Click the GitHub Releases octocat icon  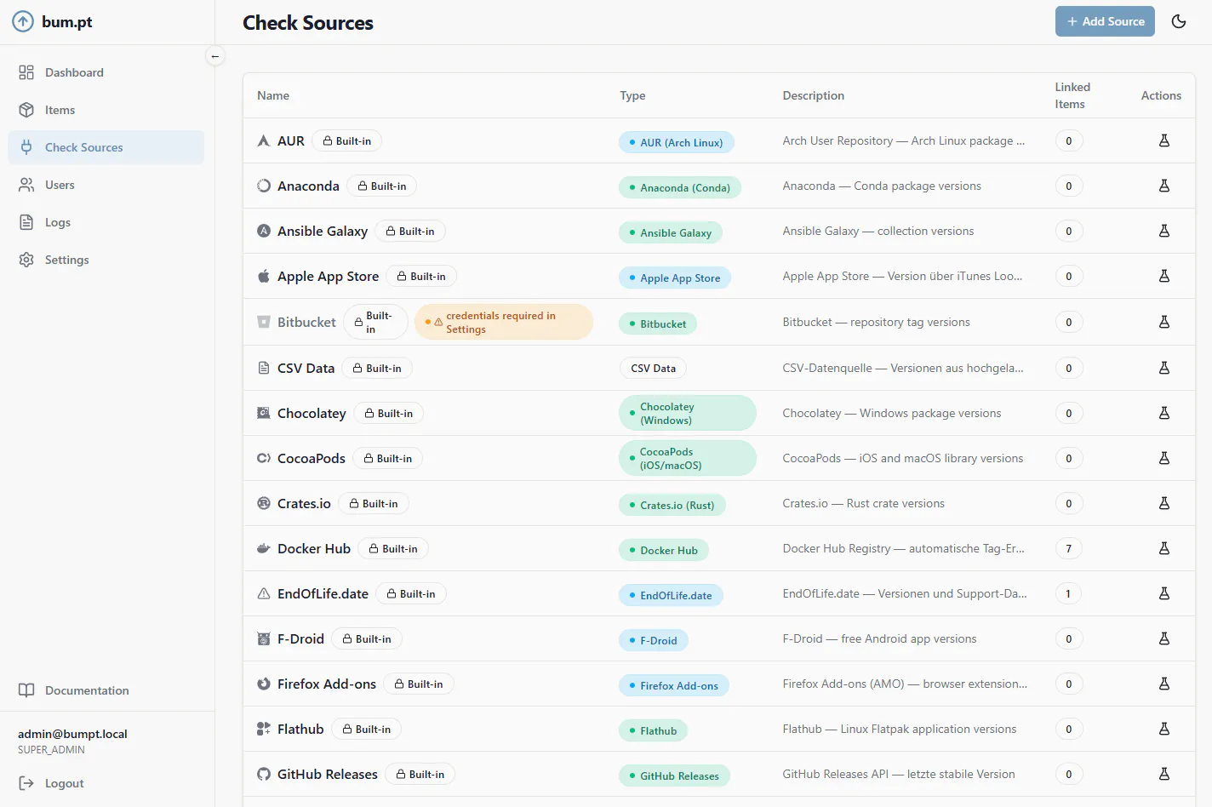[264, 774]
